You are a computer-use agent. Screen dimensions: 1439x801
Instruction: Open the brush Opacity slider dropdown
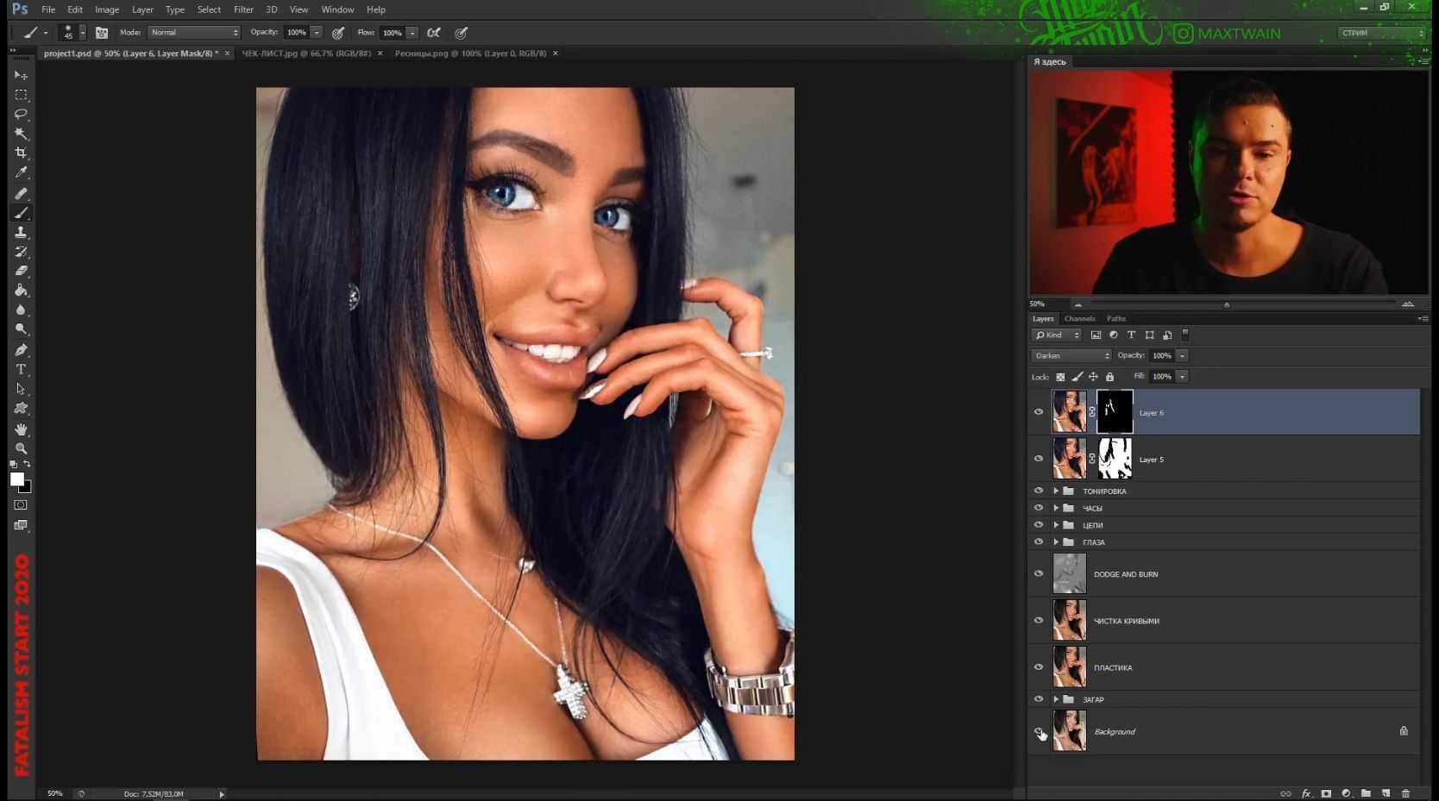point(317,33)
